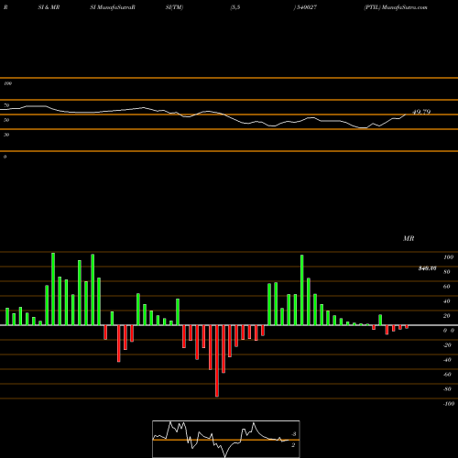Click the MR axis label 60
The height and width of the screenshot is (458, 458).
[447, 287]
